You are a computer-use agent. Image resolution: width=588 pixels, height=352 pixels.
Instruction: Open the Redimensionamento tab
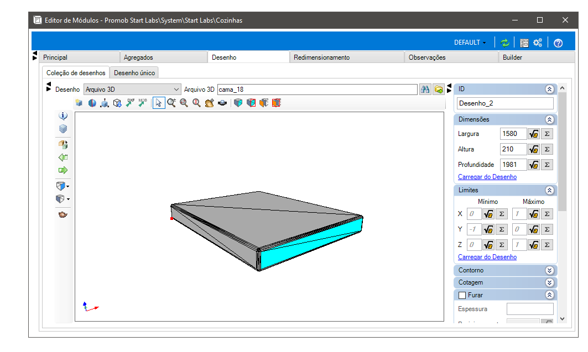347,57
